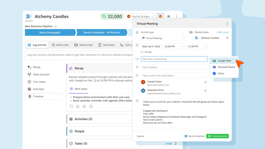Regenerate the recap with refresh icon
Image resolution: width=265 pixels, height=149 pixels.
pos(71,106)
